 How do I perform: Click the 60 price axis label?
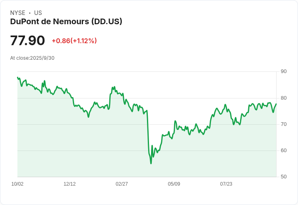tap(283, 151)
